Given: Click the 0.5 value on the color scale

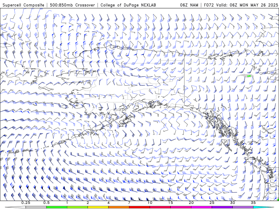Looking at the screenshot, I should click(x=46, y=203).
